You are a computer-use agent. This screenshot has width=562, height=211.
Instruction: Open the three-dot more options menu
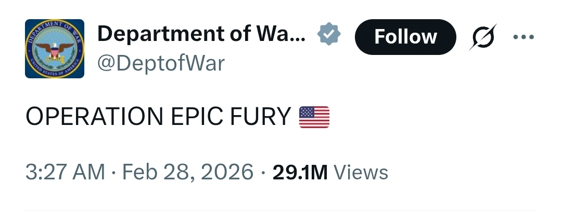click(x=523, y=36)
